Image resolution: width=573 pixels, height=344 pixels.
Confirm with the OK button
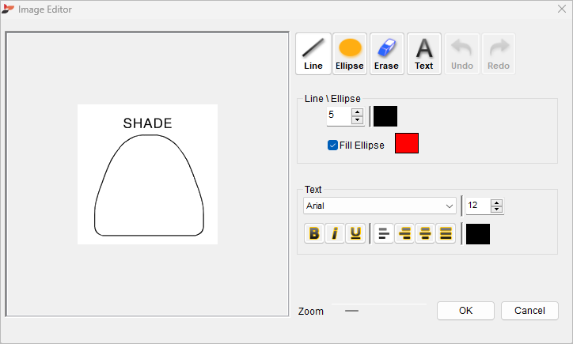coord(465,311)
